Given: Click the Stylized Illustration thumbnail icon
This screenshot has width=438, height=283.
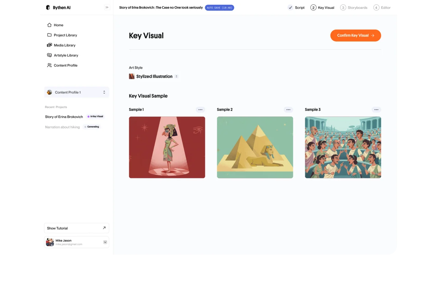Looking at the screenshot, I should pos(131,76).
